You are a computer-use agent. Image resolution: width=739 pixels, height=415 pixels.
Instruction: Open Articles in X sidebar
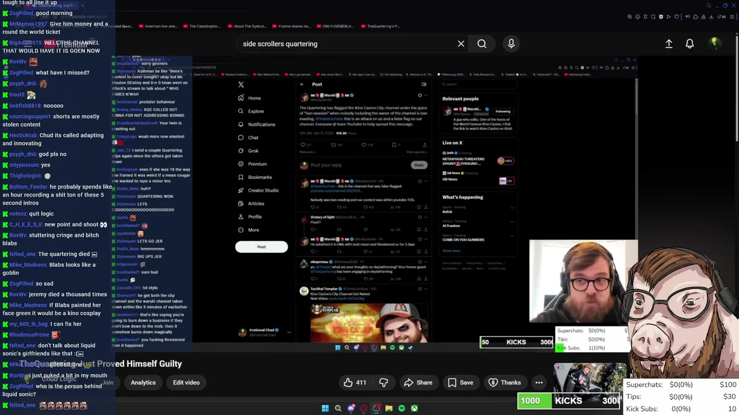point(251,203)
